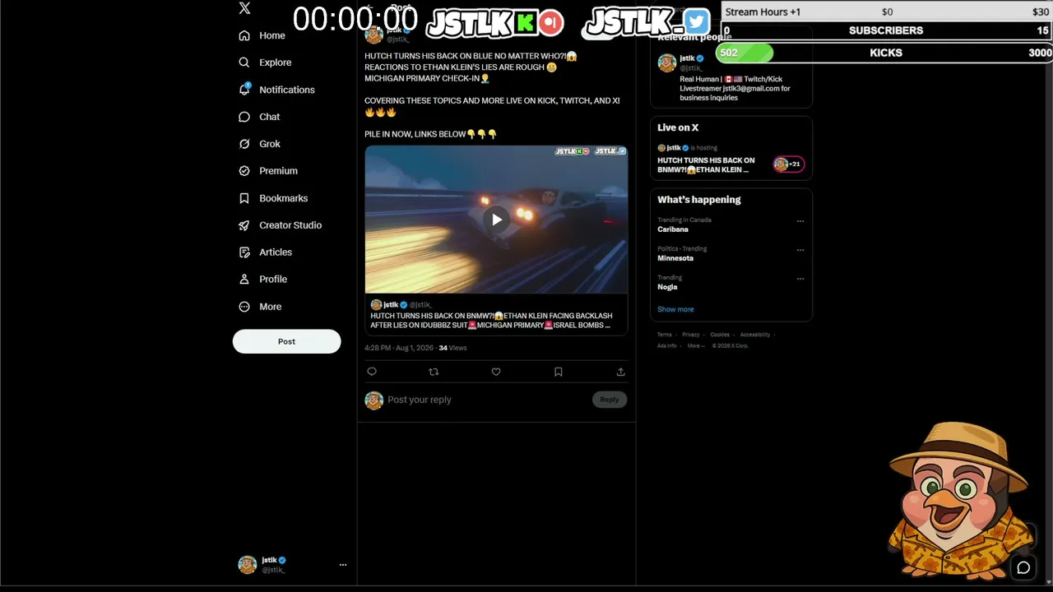Image resolution: width=1053 pixels, height=592 pixels.
Task: Click the post timestamp '4:28 PM · Aug 1, 2026'
Action: [x=399, y=348]
